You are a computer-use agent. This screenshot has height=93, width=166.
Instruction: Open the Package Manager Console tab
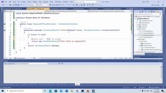coord(11,84)
